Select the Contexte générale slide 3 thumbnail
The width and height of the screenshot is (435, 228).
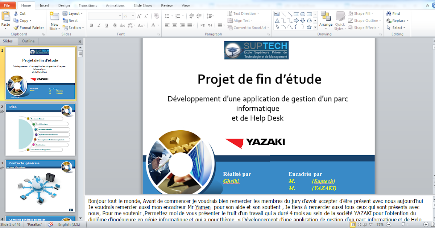coord(40,186)
